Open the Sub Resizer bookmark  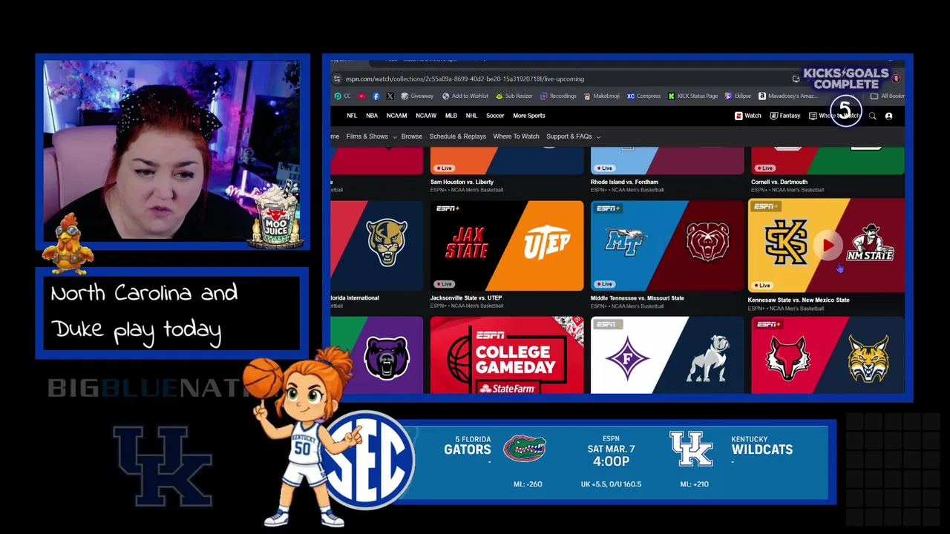[514, 96]
